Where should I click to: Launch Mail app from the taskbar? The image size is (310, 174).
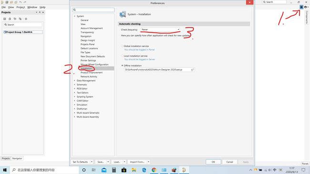(x=104, y=170)
